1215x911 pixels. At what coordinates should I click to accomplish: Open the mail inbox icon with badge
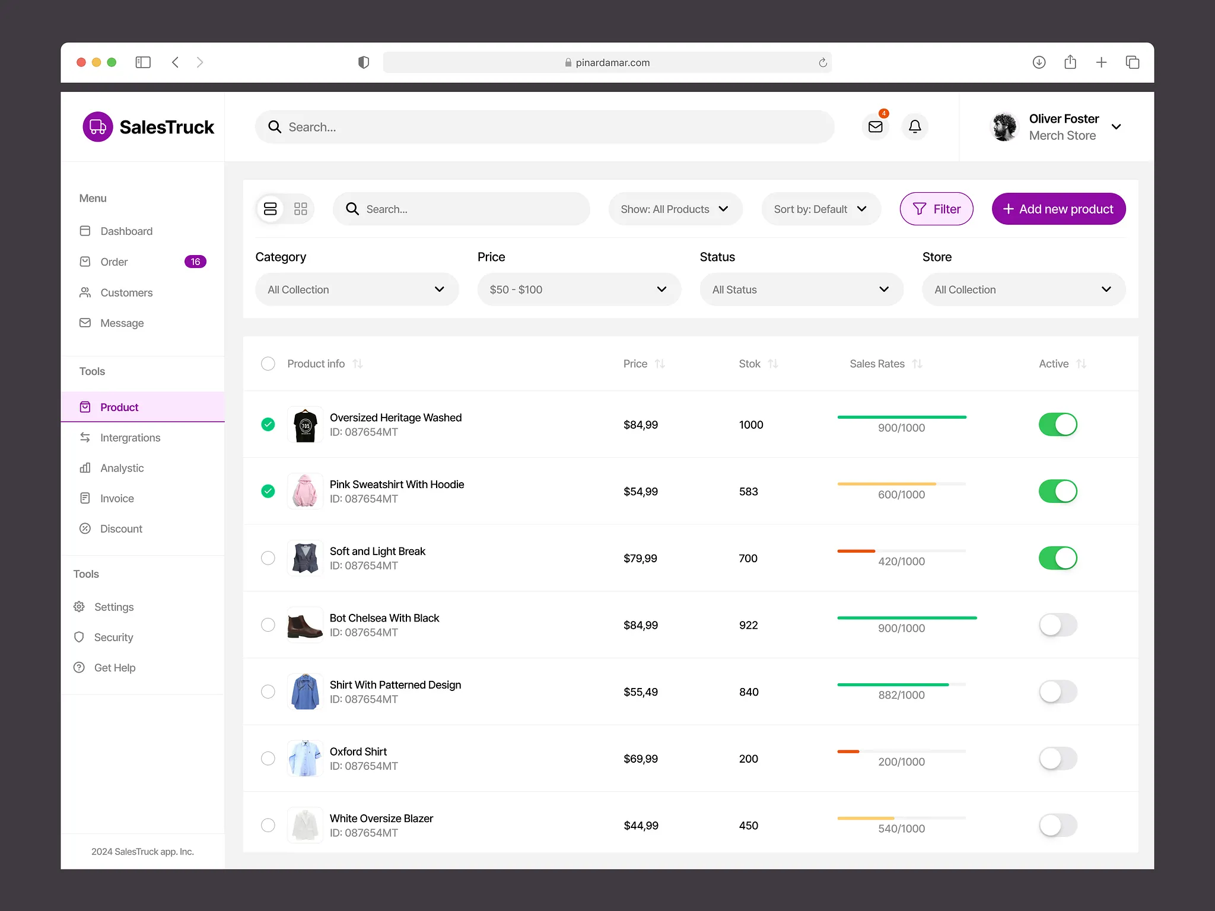(875, 126)
